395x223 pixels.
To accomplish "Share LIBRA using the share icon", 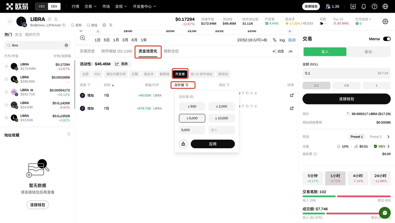I will point(56,19).
